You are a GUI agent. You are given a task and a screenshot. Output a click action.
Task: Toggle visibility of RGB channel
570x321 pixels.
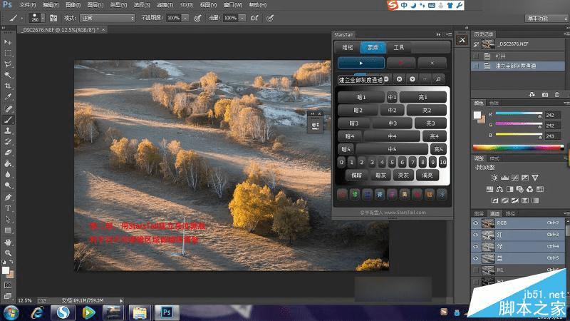(475, 223)
